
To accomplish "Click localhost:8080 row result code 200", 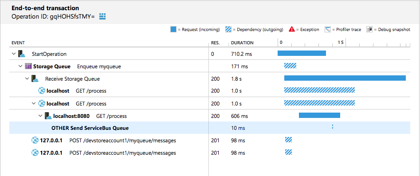I will pos(215,116).
